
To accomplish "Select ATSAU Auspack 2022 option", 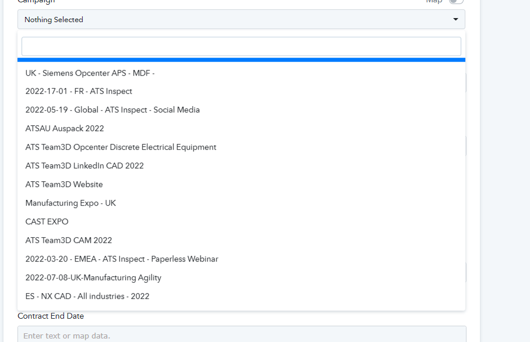I will coord(241,129).
